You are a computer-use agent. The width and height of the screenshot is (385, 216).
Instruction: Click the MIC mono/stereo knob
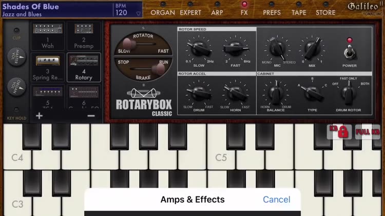click(277, 49)
